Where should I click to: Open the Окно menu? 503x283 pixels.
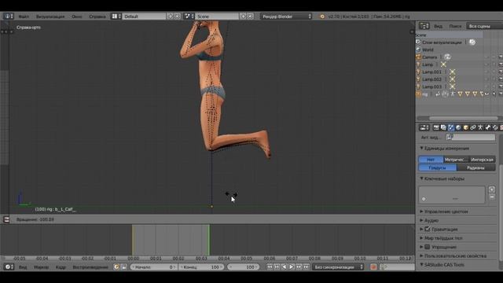[x=77, y=17]
